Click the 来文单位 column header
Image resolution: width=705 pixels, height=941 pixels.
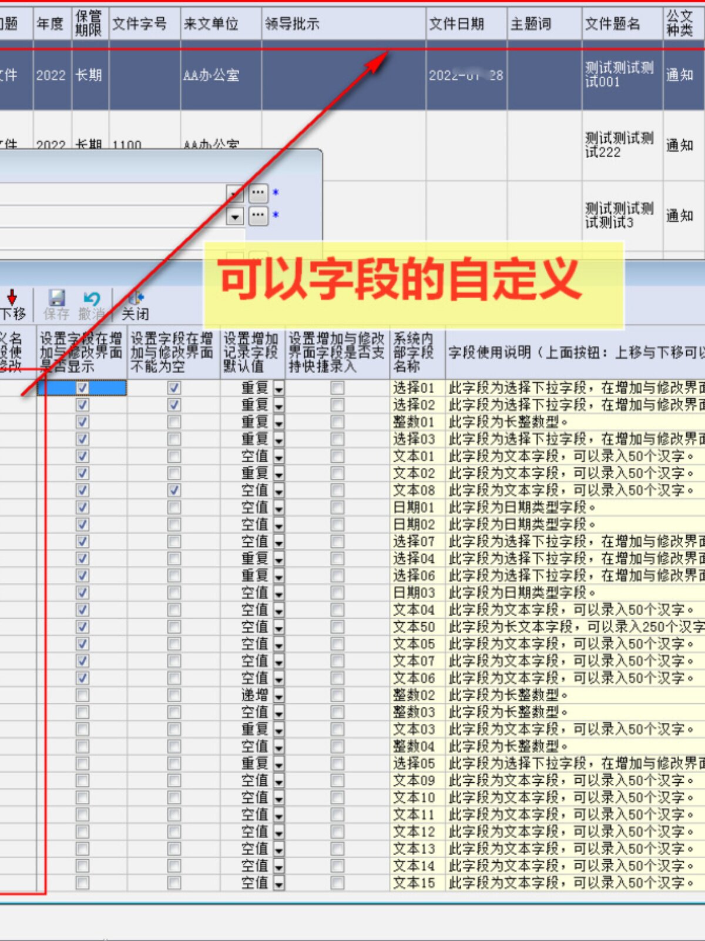click(221, 24)
